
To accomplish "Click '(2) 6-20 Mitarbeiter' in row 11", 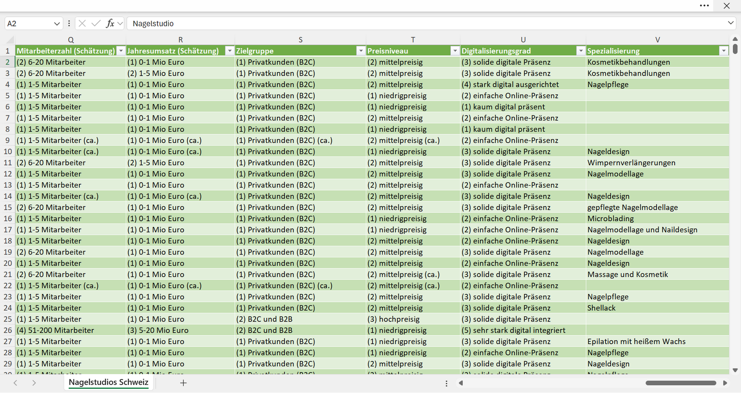I will coord(71,162).
